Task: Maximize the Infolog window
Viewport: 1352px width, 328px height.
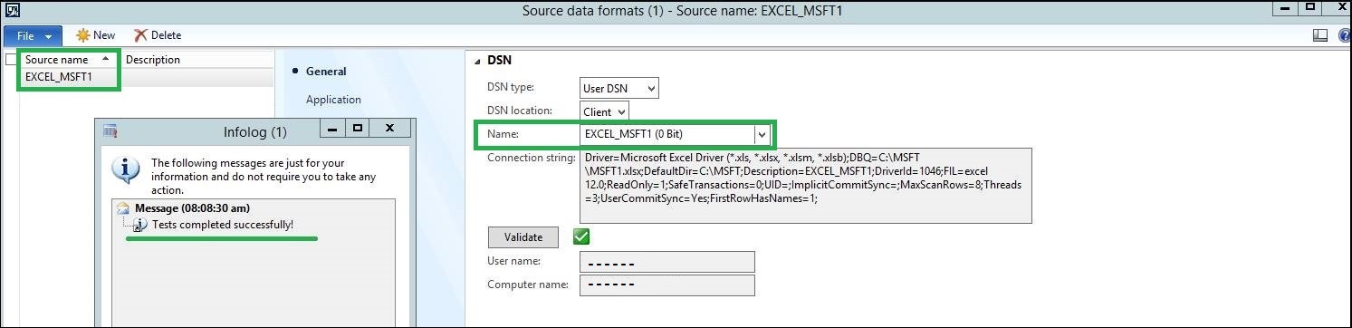Action: (x=358, y=129)
